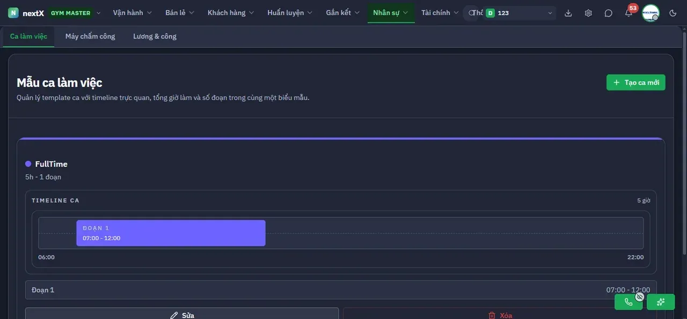
Task: Click the FullTime shift title
Action: [52, 164]
